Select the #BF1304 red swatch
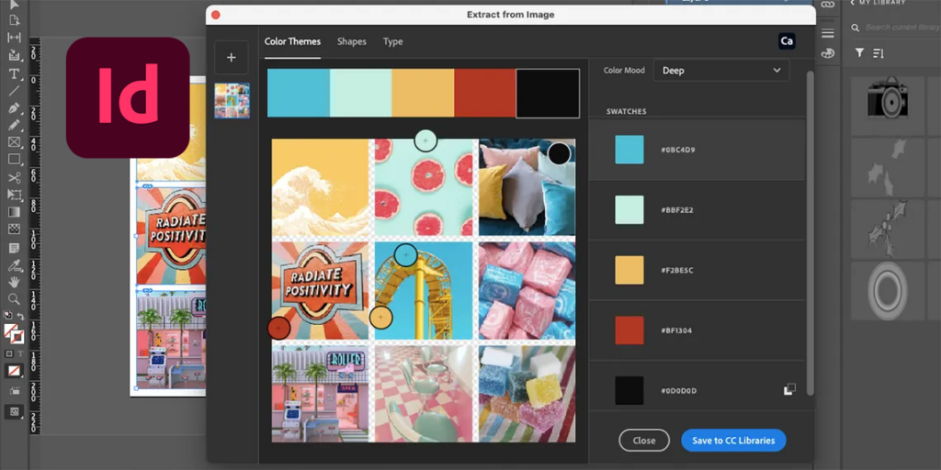The height and width of the screenshot is (470, 941). (x=629, y=330)
